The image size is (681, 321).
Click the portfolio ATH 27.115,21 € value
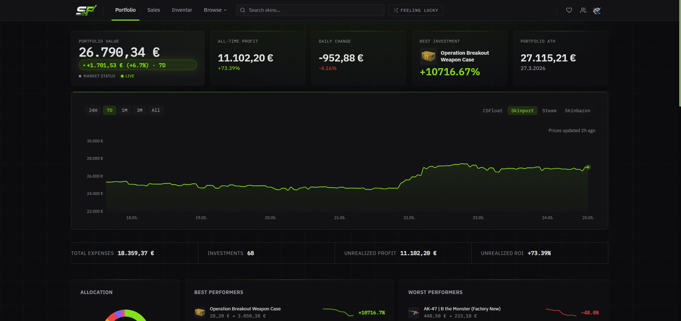(x=548, y=58)
